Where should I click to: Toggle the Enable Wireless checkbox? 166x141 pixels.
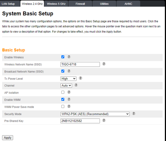tap(63, 57)
